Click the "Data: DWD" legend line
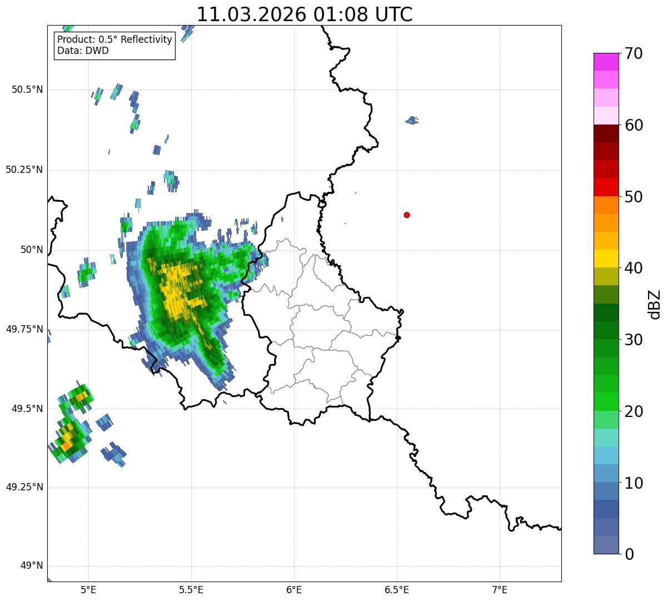This screenshot has width=668, height=601. pos(83,51)
